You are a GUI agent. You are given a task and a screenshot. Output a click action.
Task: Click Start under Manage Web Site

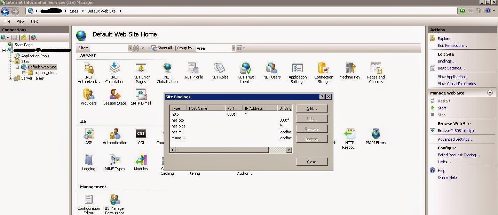[x=442, y=108]
